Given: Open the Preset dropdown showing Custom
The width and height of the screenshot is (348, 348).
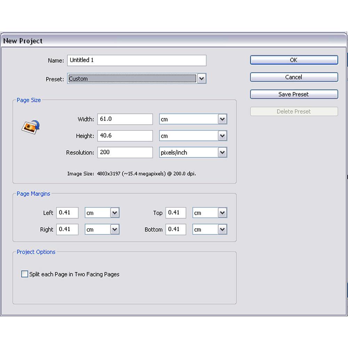Looking at the screenshot, I should [x=201, y=79].
